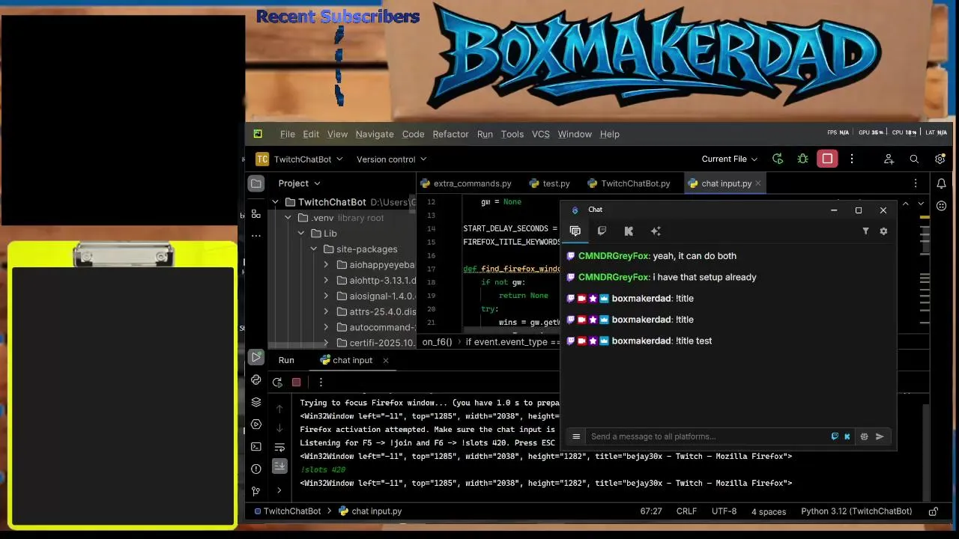Collapse the site-packages folder
The image size is (959, 539).
[x=313, y=249]
